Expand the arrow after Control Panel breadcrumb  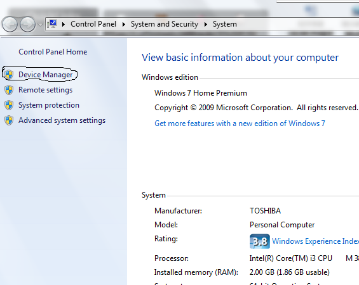(124, 24)
